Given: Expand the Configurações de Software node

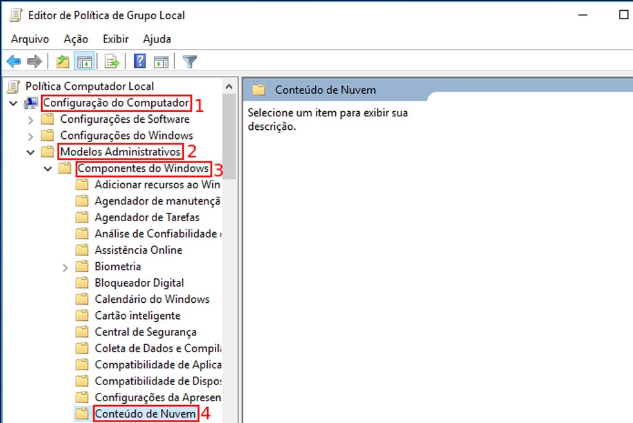Looking at the screenshot, I should [31, 119].
